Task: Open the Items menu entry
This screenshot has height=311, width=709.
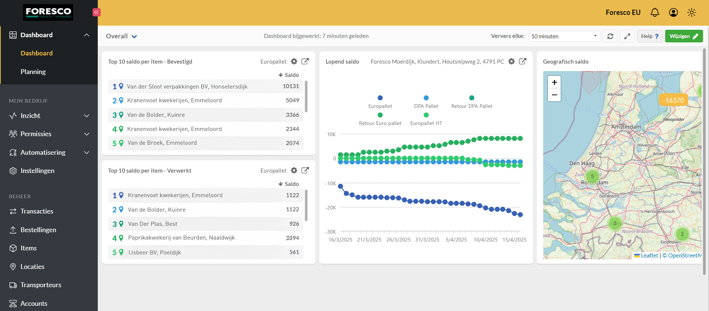Action: click(29, 248)
